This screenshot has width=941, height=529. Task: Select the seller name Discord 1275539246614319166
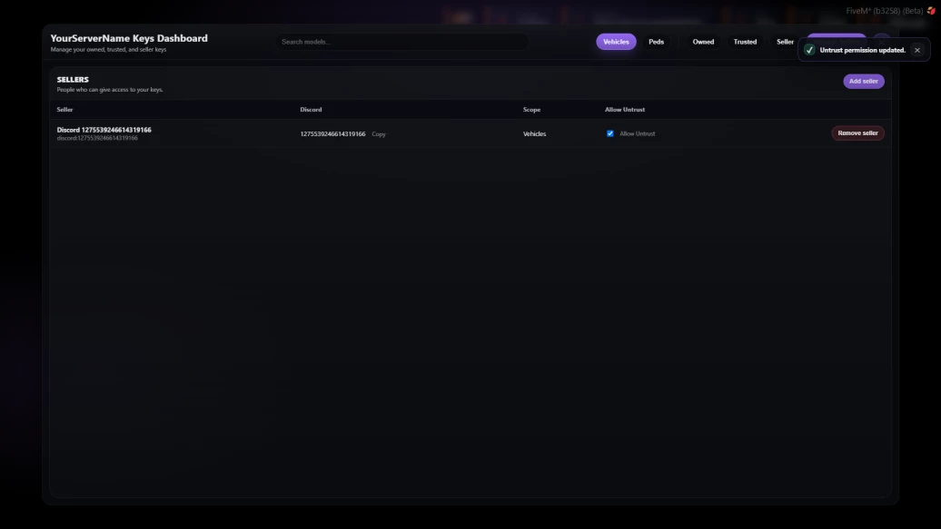coord(104,130)
